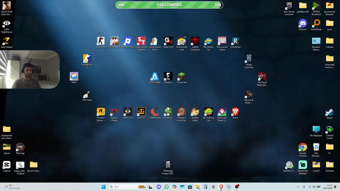Open Playit.gg shortcut
The height and width of the screenshot is (191, 340).
click(x=20, y=149)
